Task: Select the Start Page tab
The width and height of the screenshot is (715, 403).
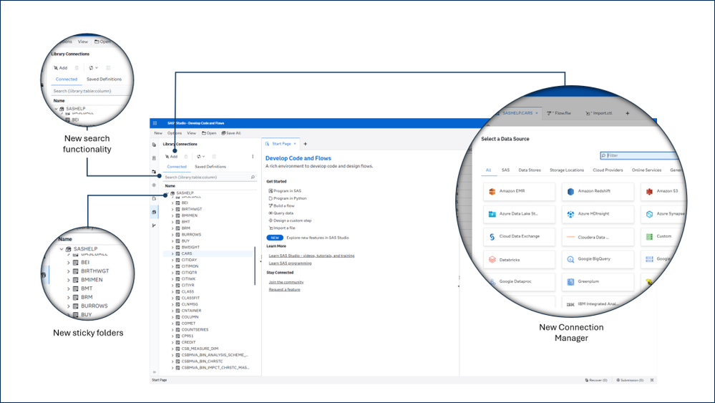Action: tap(281, 144)
